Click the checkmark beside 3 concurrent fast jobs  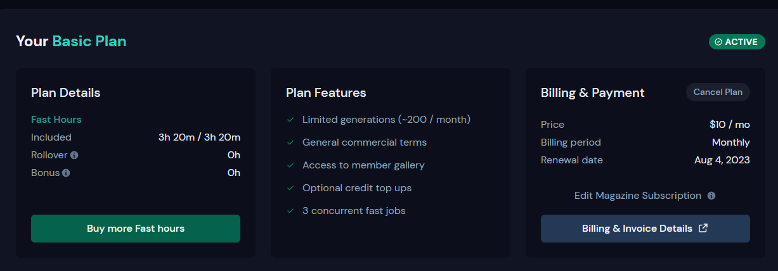pos(290,211)
